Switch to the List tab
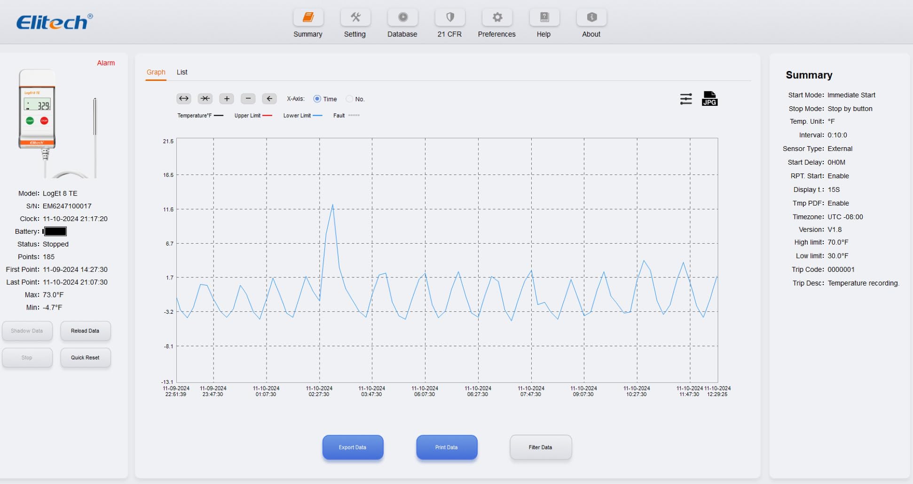The width and height of the screenshot is (913, 484). [x=182, y=72]
